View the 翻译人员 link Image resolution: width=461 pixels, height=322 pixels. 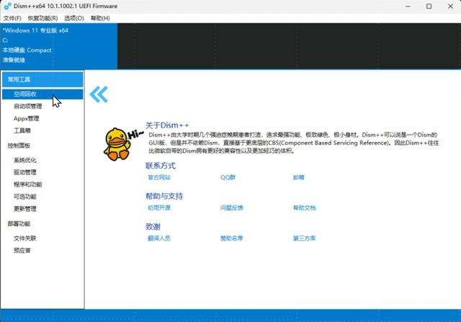point(159,238)
